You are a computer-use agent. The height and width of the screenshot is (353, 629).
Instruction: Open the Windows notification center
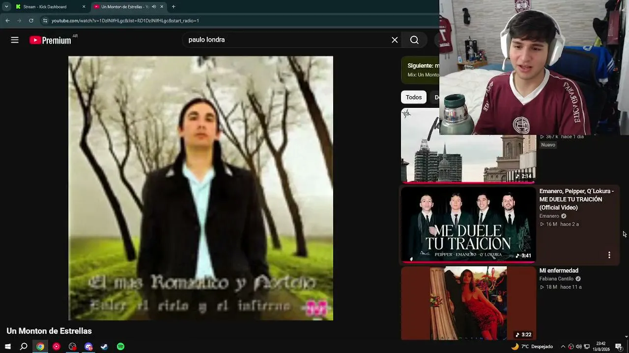pyautogui.click(x=619, y=347)
